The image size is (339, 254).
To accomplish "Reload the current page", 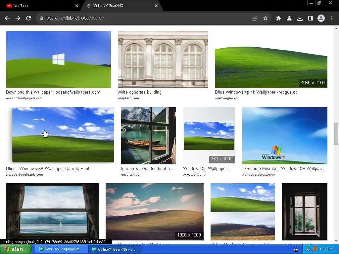I will (x=28, y=18).
